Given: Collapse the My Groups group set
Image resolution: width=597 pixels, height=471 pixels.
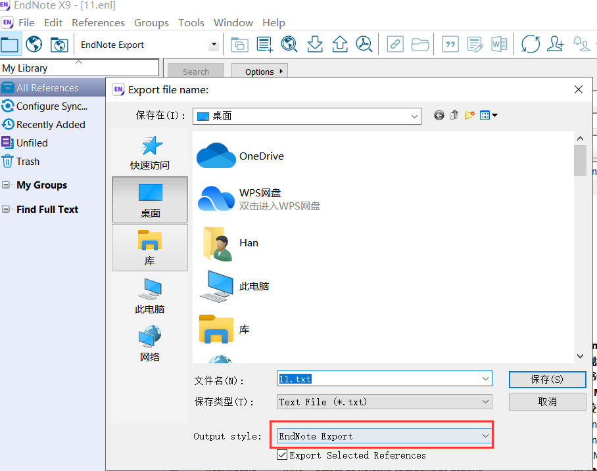Looking at the screenshot, I should 6,185.
